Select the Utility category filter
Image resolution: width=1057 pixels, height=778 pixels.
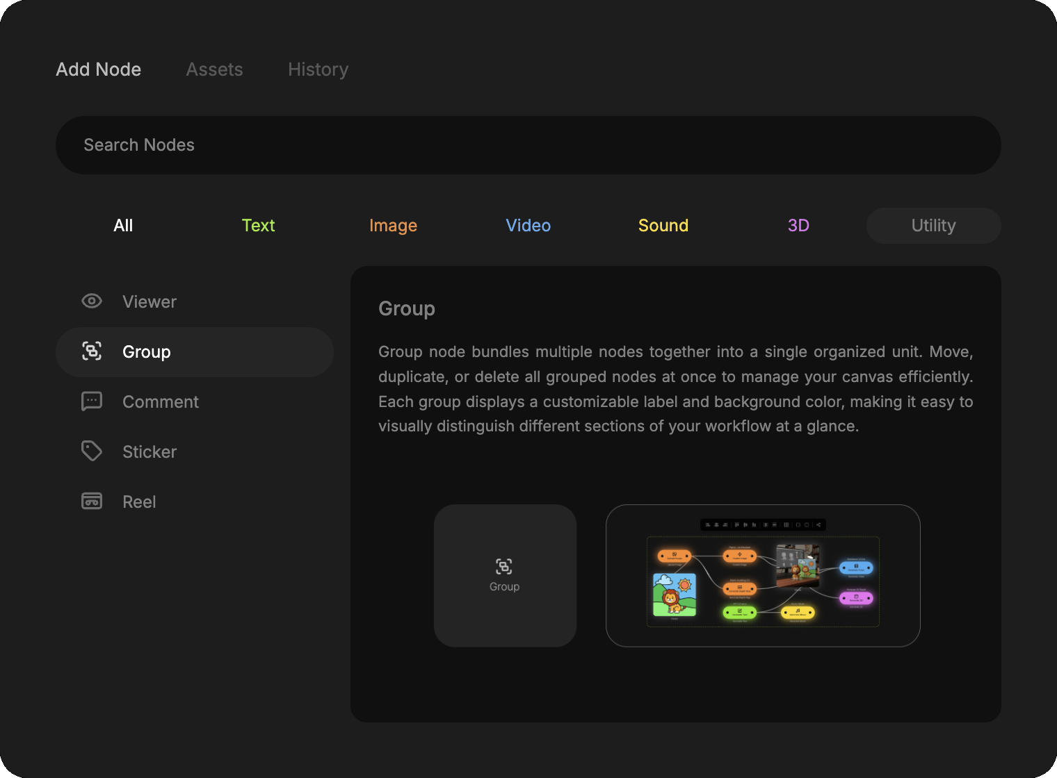click(x=933, y=226)
